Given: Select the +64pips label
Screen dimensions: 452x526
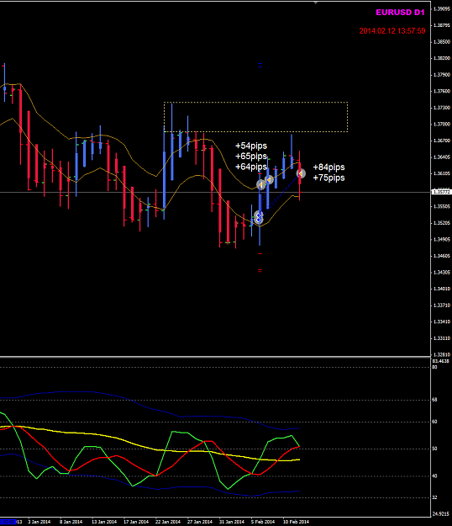Looking at the screenshot, I should click(x=251, y=167).
